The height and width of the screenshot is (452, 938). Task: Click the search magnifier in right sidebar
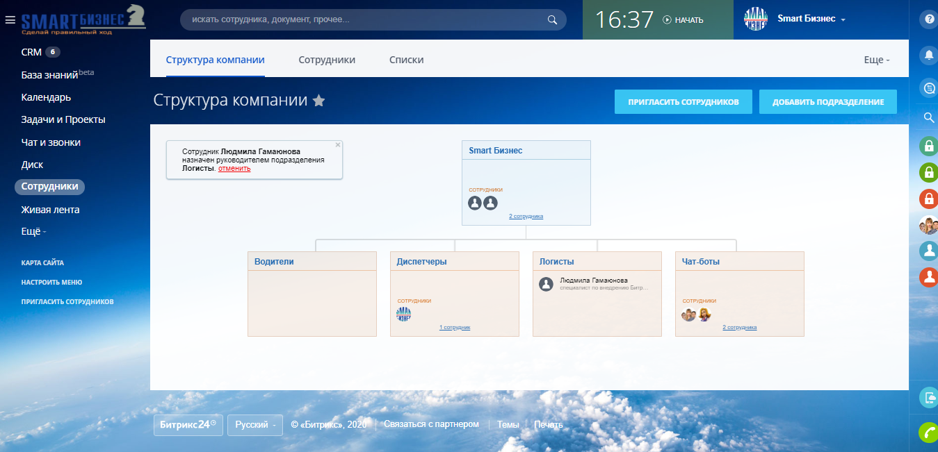coord(928,117)
